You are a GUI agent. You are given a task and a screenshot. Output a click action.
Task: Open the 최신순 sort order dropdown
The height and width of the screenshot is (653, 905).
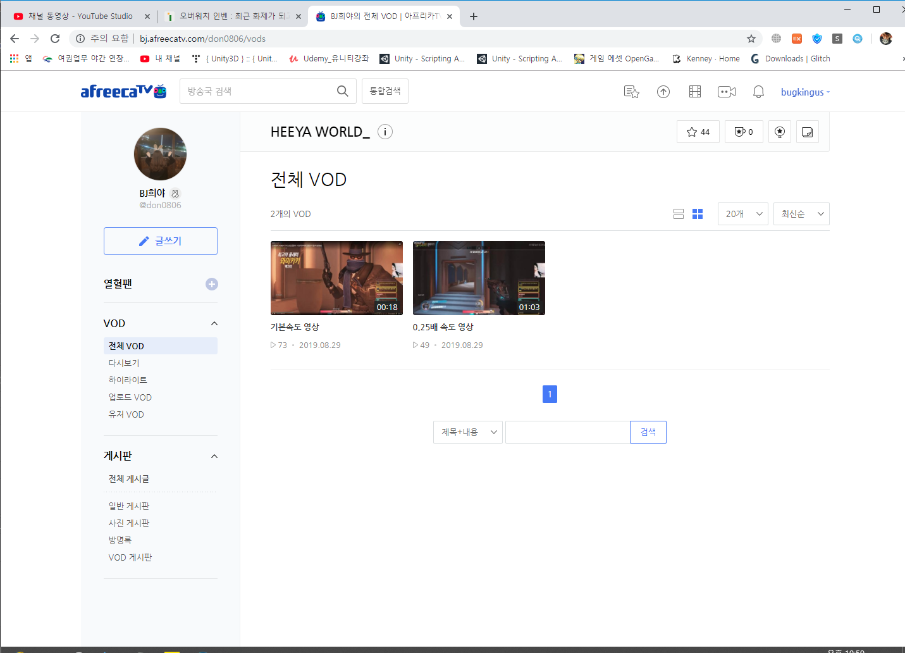pos(801,214)
